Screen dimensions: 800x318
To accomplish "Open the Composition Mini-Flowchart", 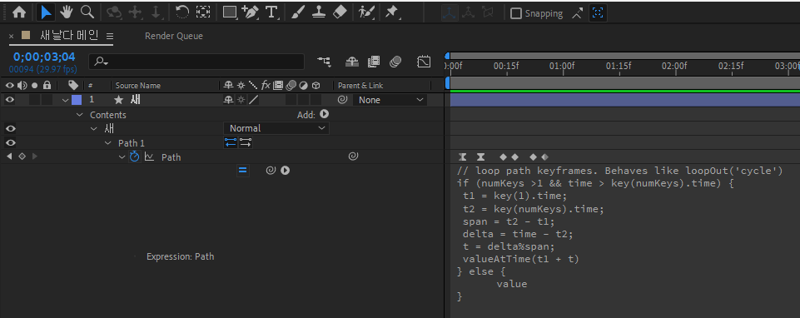I will tap(324, 62).
